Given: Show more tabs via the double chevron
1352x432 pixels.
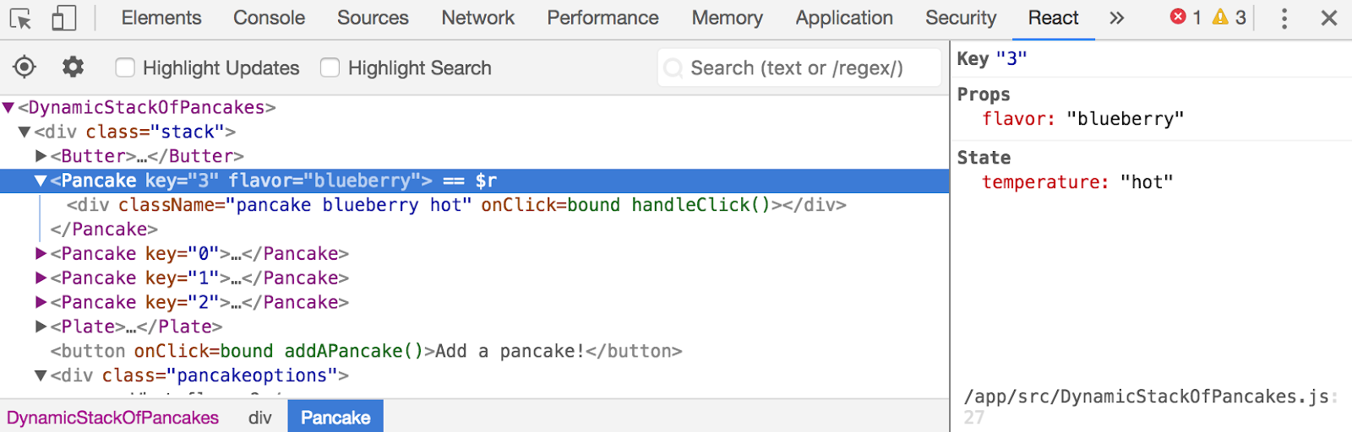Looking at the screenshot, I should [1117, 18].
